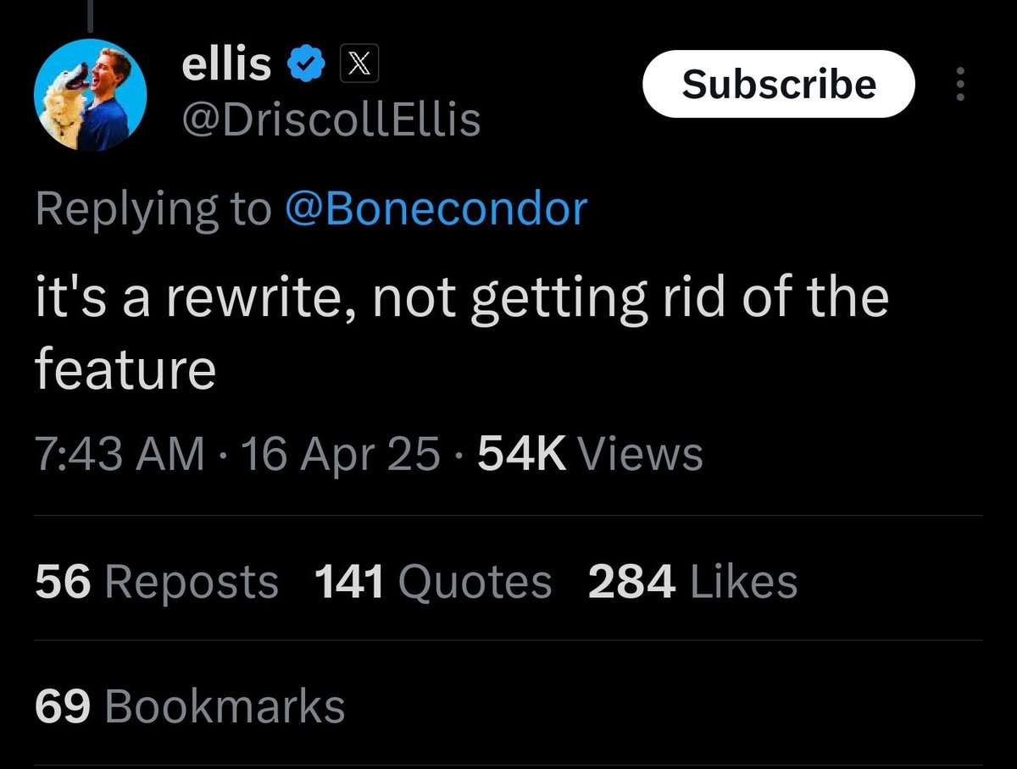This screenshot has height=769, width=1017.
Task: Open the @Bonecondor mention link
Action: tap(436, 209)
